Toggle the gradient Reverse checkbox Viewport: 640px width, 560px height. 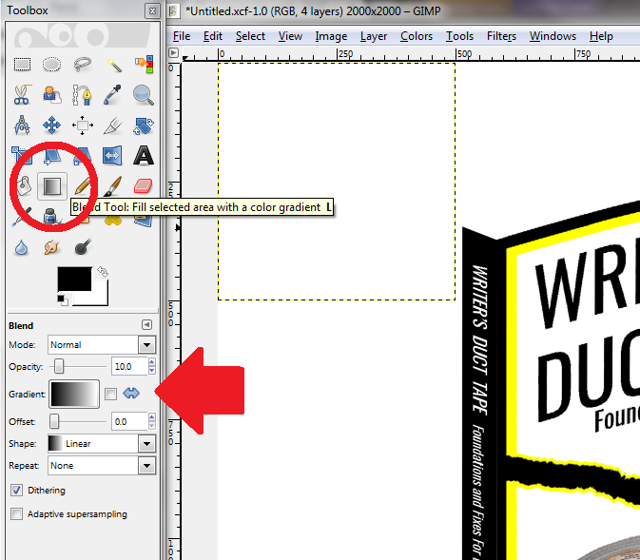(x=111, y=394)
